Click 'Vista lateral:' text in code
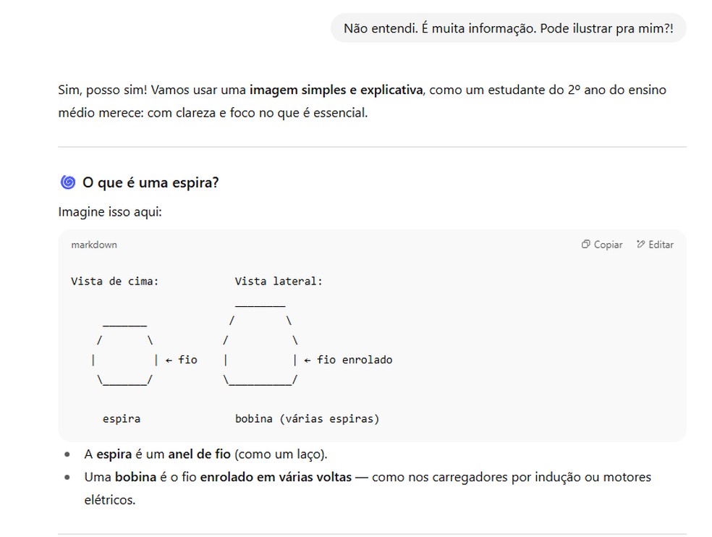 (279, 282)
